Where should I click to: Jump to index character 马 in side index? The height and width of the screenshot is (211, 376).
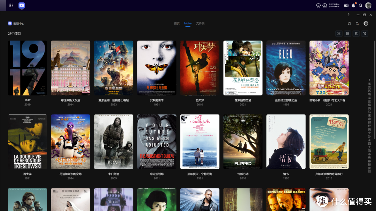coord(369,112)
